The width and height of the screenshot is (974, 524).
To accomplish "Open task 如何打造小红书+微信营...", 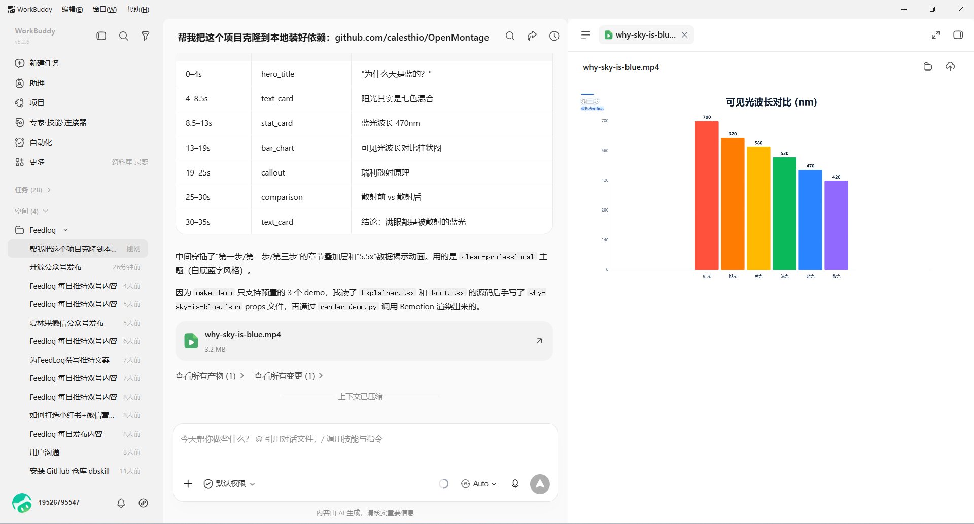I will 78,415.
